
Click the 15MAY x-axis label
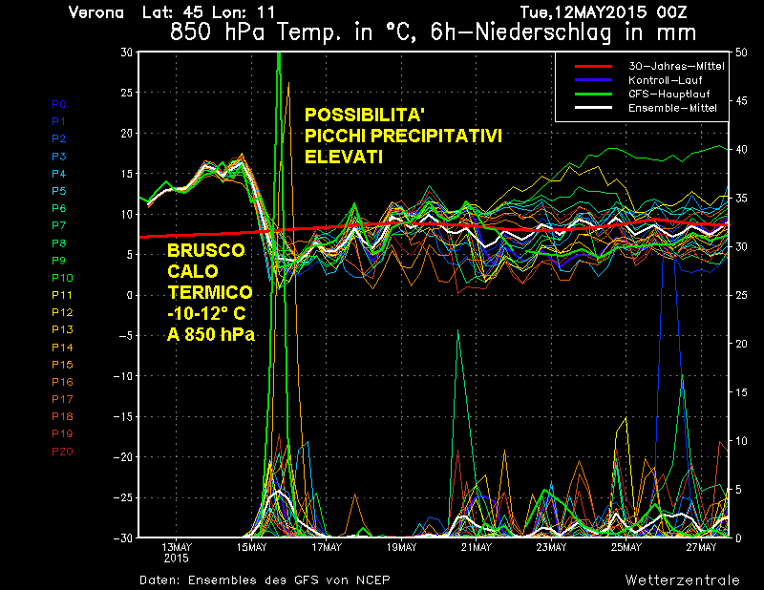click(x=251, y=547)
